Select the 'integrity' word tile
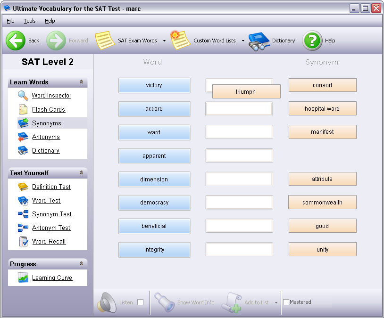 point(154,250)
